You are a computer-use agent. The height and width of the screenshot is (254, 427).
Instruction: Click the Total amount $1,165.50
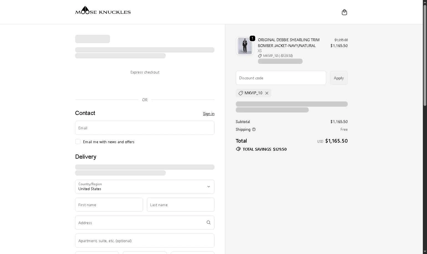(336, 141)
